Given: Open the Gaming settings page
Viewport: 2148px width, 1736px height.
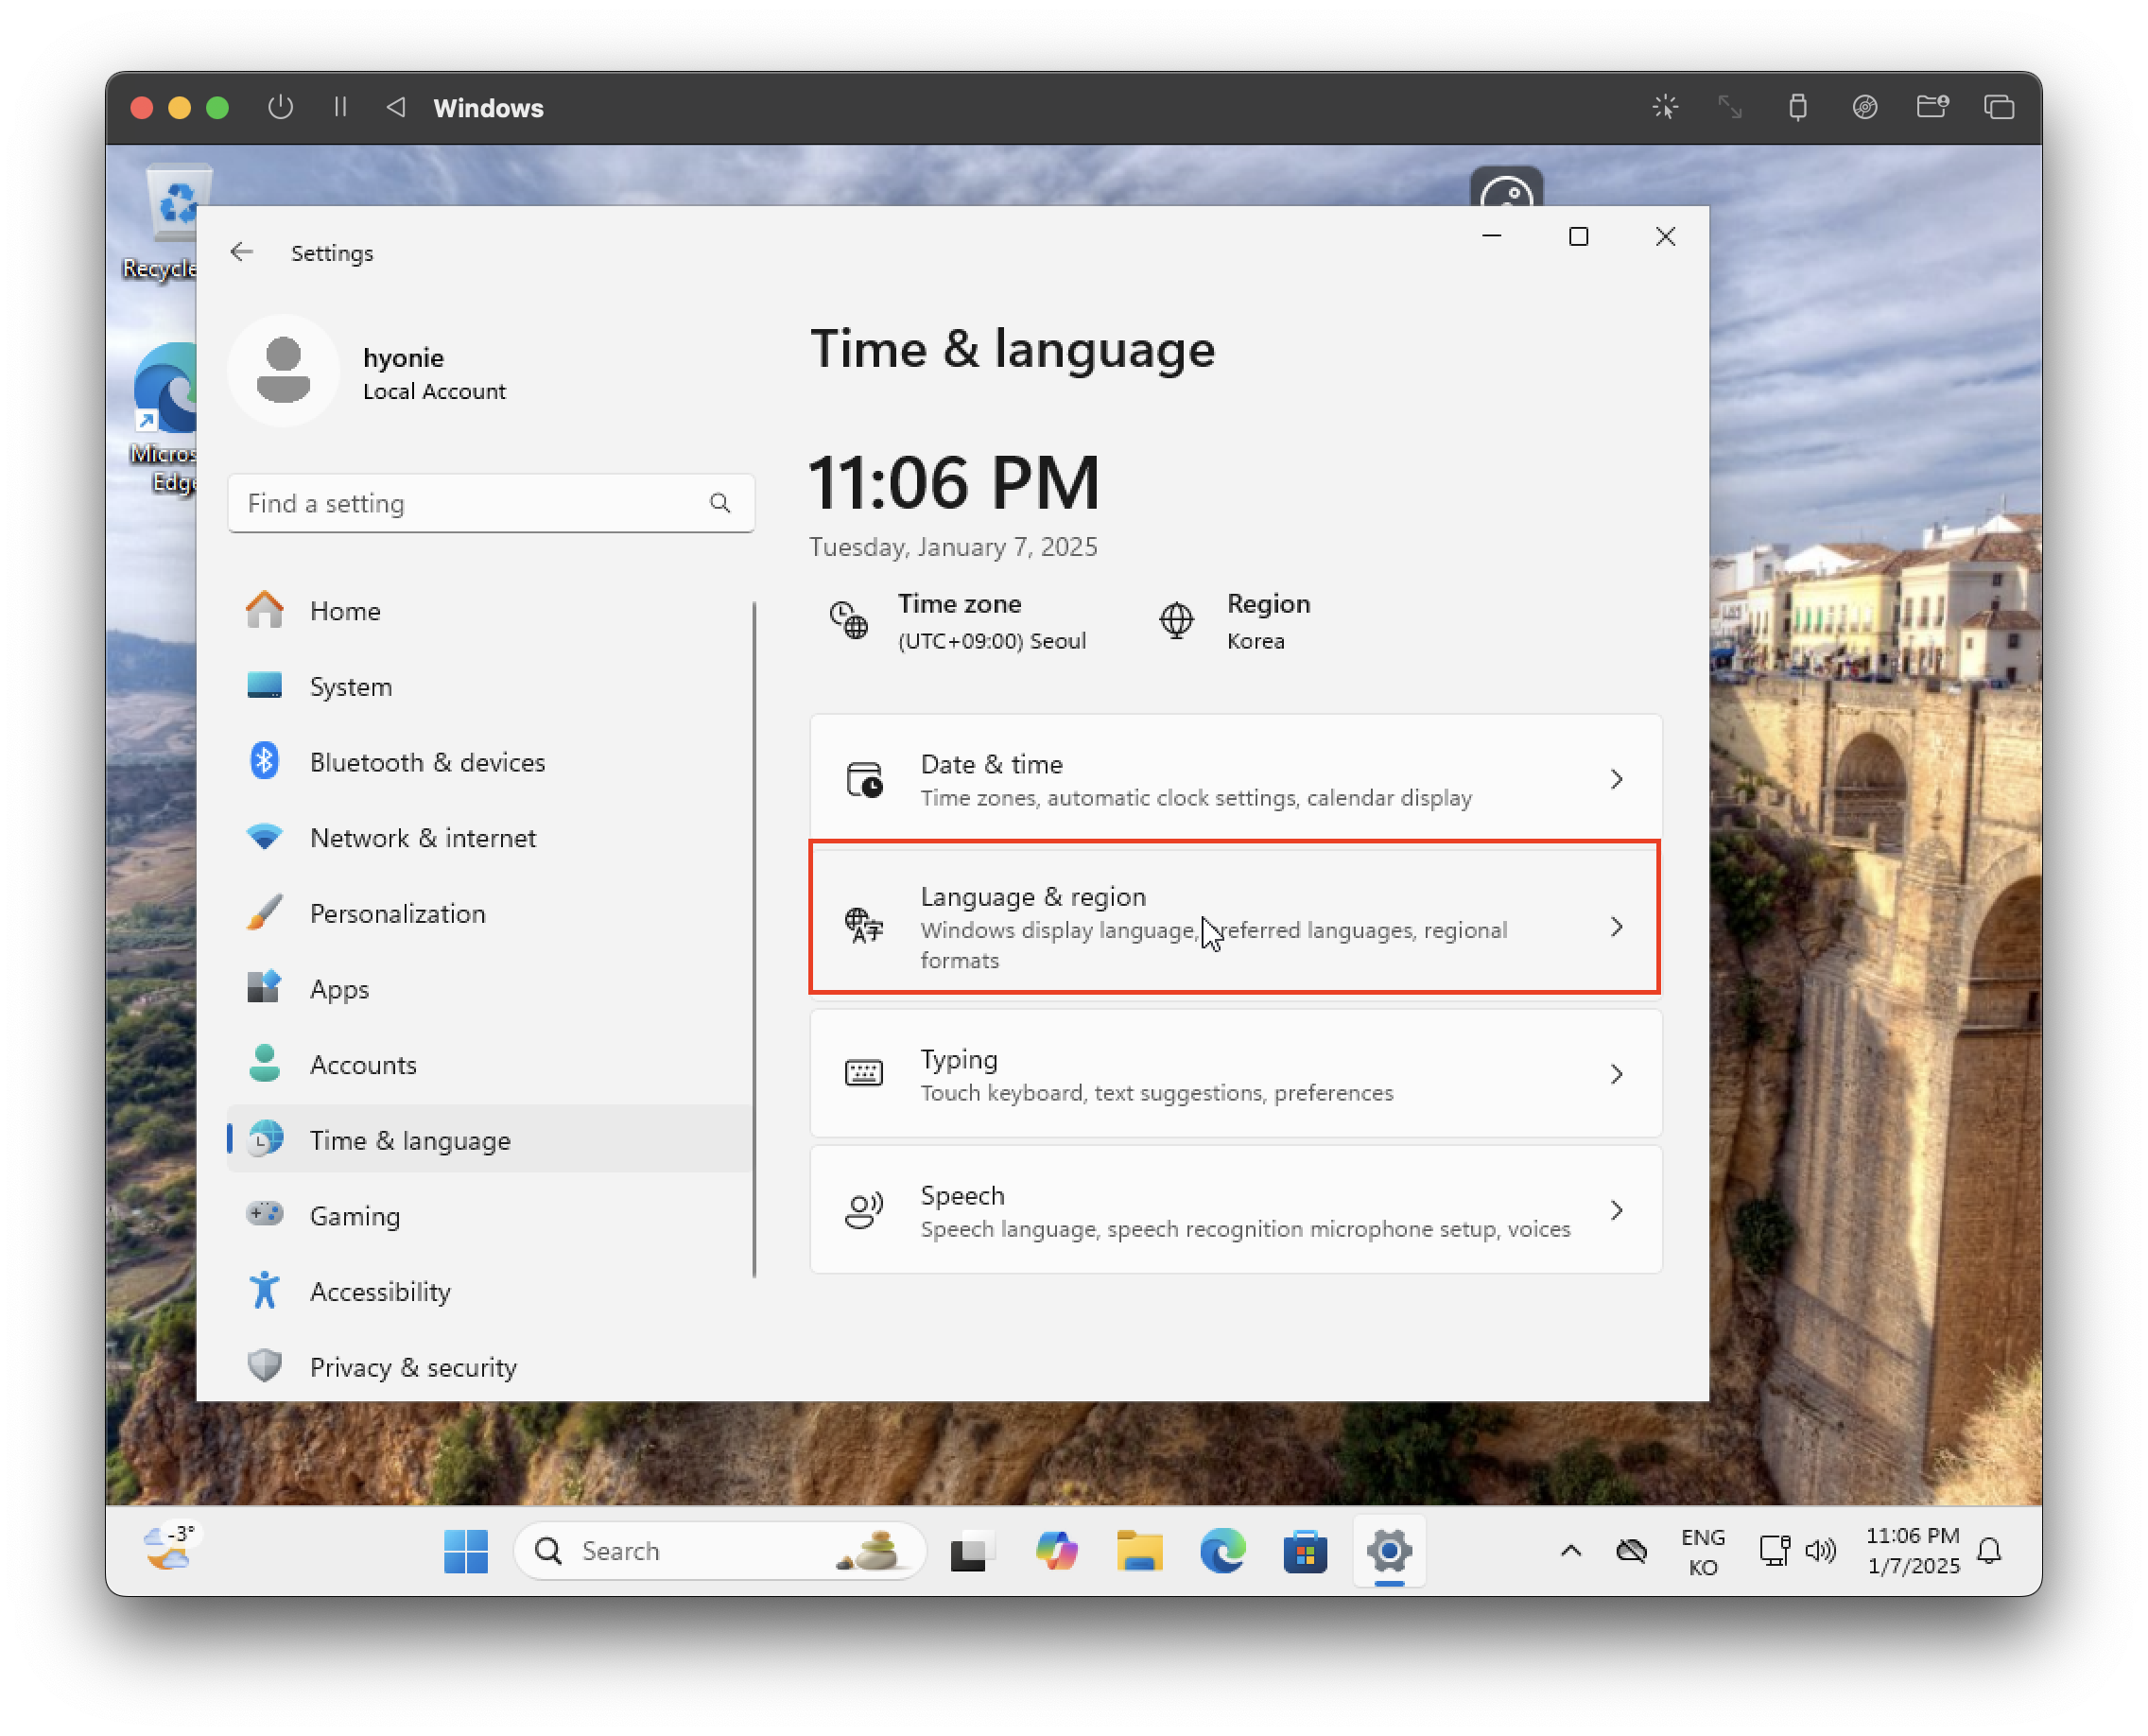Looking at the screenshot, I should coord(354,1216).
